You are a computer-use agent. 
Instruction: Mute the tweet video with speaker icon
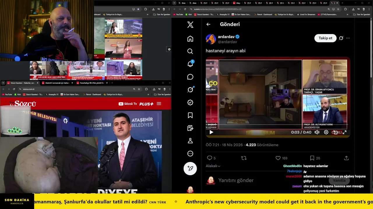click(317, 132)
